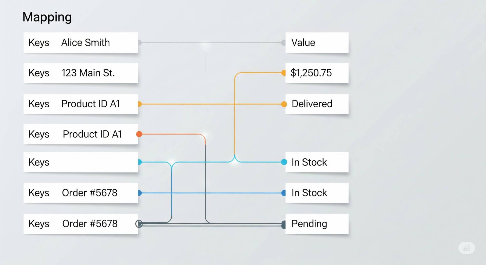Click the empty Keys input box

pos(81,162)
